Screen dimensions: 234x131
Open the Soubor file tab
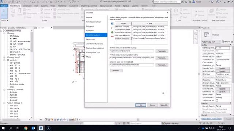pyautogui.click(x=4, y=6)
